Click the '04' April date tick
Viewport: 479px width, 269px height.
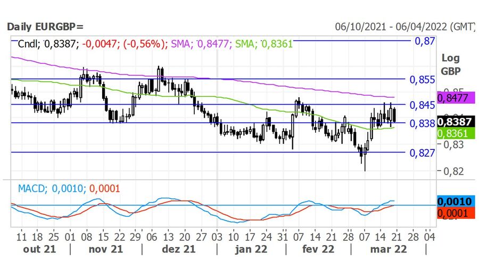430,237
